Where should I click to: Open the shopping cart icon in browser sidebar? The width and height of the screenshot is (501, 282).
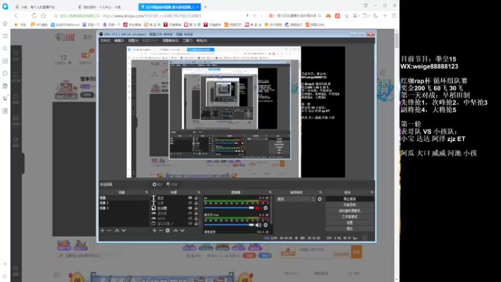tap(5, 98)
